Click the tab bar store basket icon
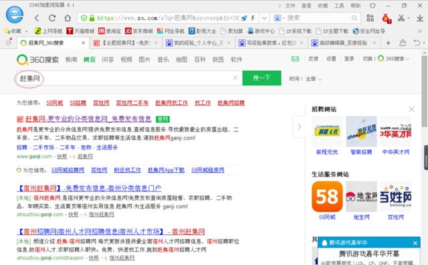Screen dimensions: 428x265 point(403,43)
